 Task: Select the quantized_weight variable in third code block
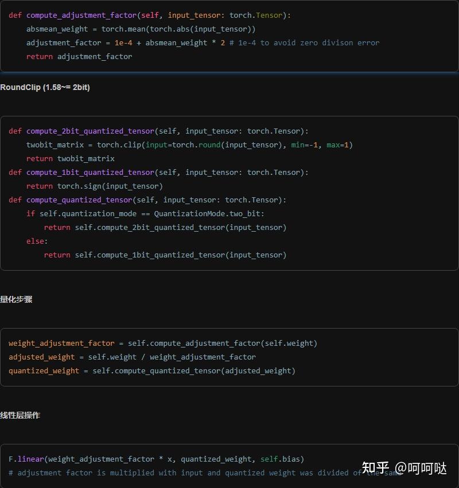43,370
